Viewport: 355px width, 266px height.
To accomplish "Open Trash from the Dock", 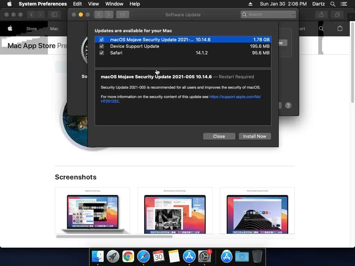I will (257, 257).
